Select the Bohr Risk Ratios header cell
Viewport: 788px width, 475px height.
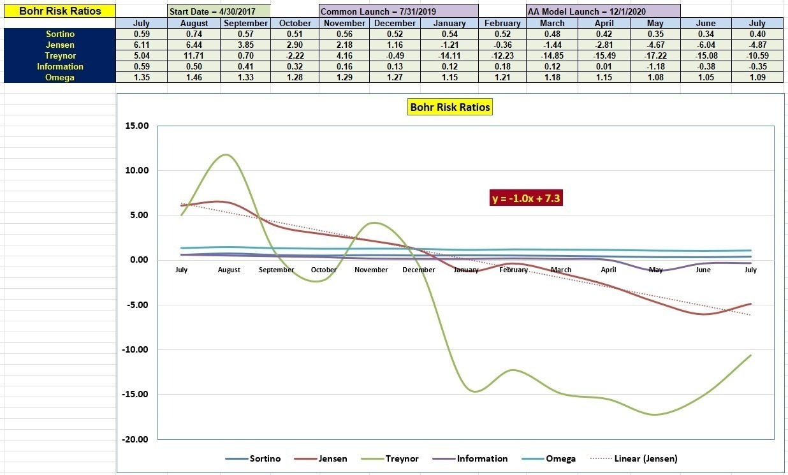pyautogui.click(x=59, y=11)
